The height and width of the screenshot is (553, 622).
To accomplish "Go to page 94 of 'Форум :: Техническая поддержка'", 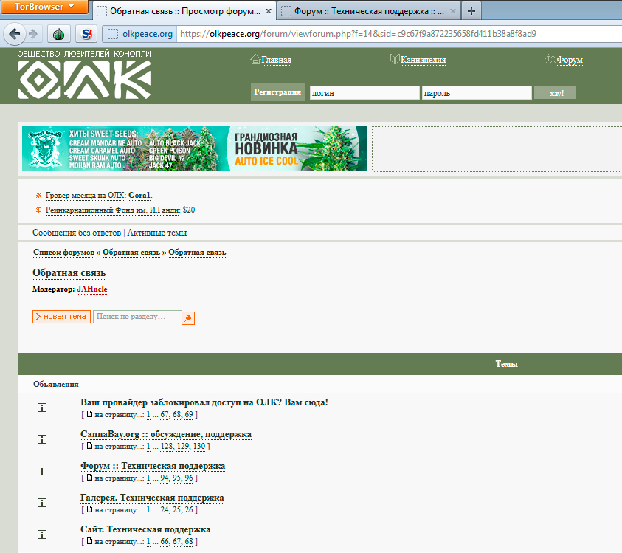I will [165, 478].
